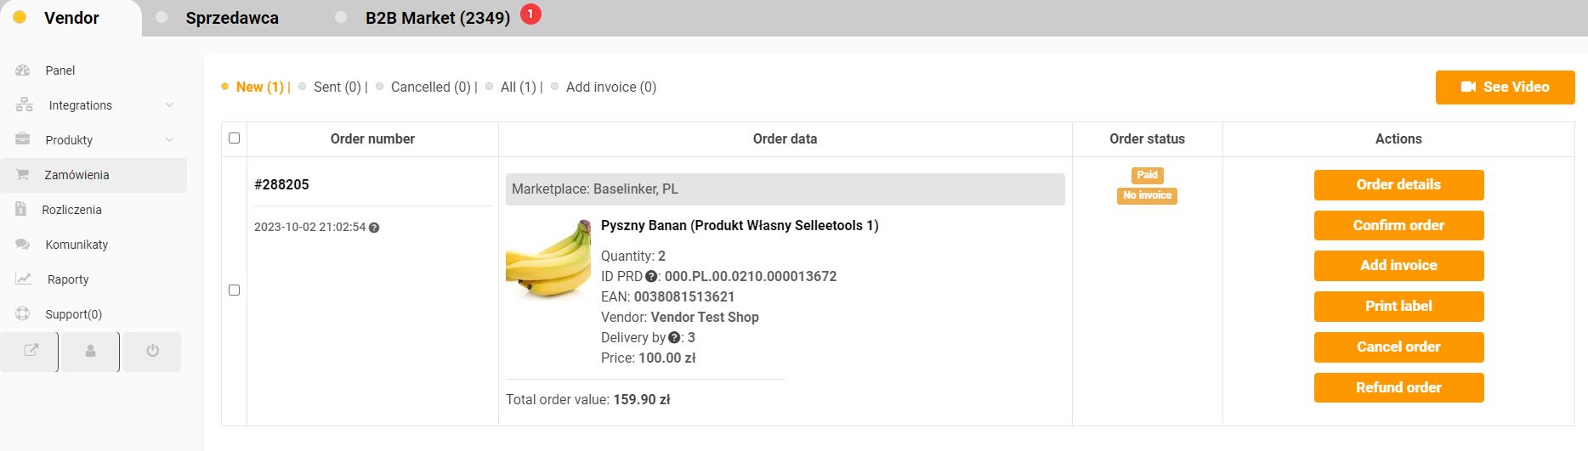Image resolution: width=1588 pixels, height=451 pixels.
Task: Click the Confirm order button
Action: [x=1398, y=226]
